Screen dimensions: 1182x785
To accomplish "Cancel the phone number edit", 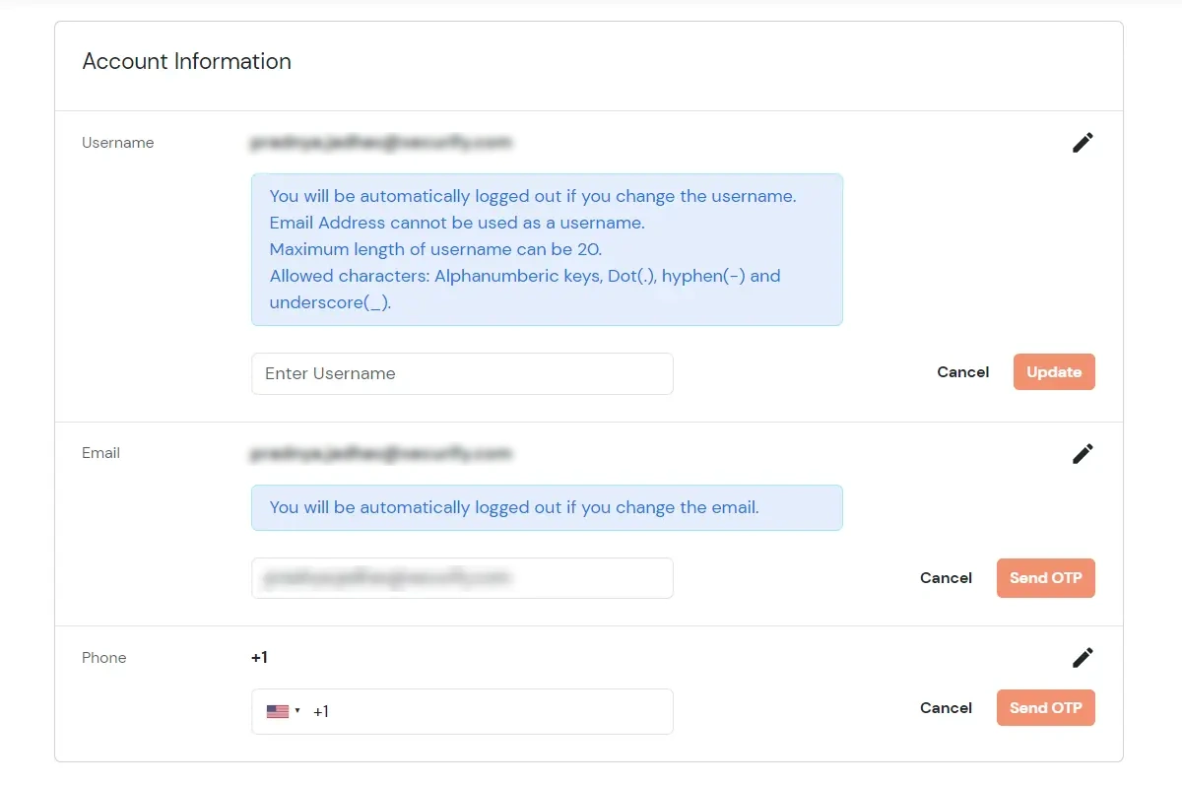I will [x=946, y=707].
